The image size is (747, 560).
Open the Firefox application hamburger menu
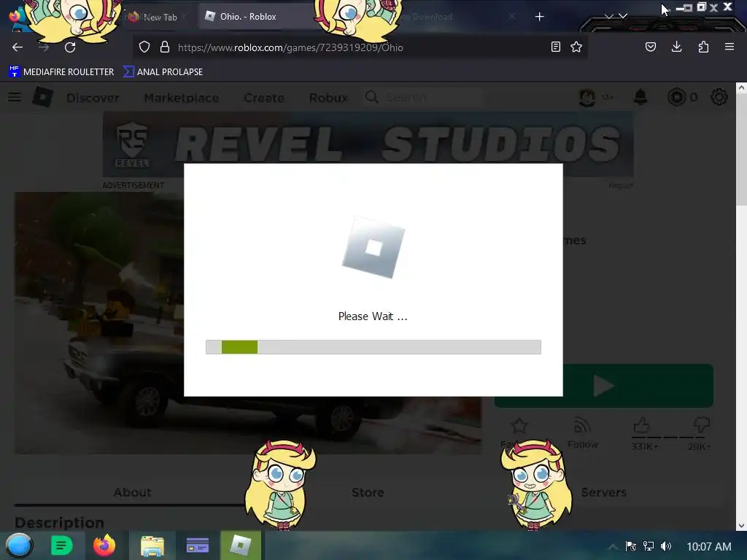729,47
